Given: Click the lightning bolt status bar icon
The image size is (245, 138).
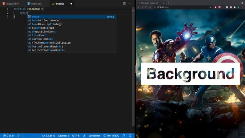Looking at the screenshot, I should click(18, 136).
